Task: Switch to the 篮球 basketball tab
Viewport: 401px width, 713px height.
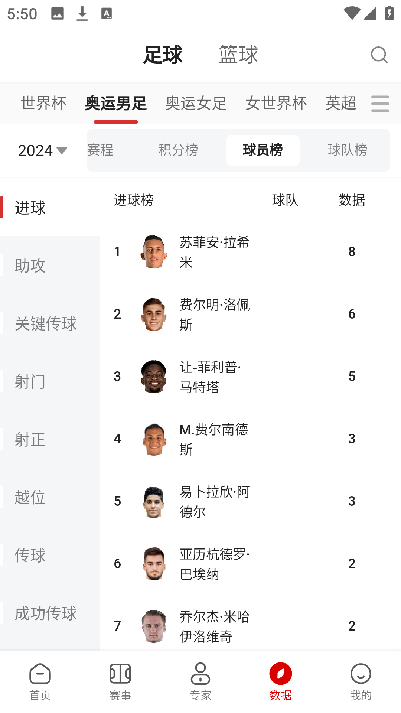Action: pos(238,55)
